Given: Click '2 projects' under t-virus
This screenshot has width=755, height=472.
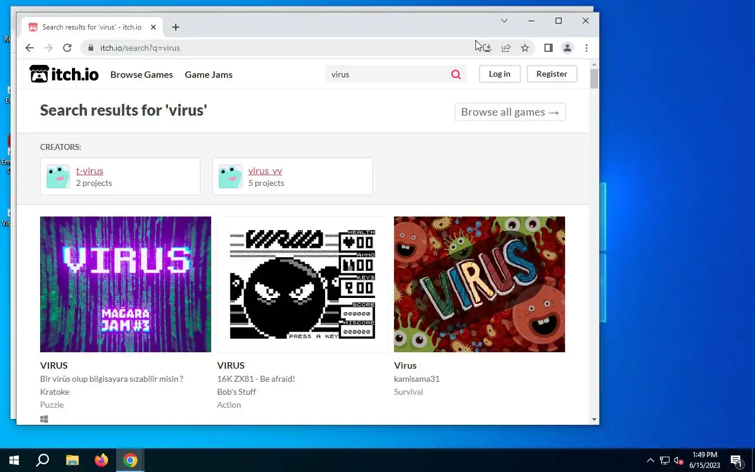Looking at the screenshot, I should [x=94, y=183].
